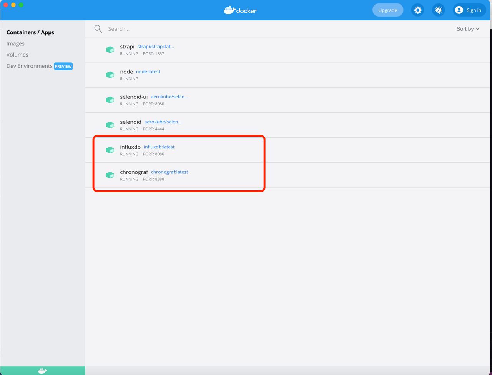
Task: Open the troubleshoot bug icon
Action: point(439,10)
